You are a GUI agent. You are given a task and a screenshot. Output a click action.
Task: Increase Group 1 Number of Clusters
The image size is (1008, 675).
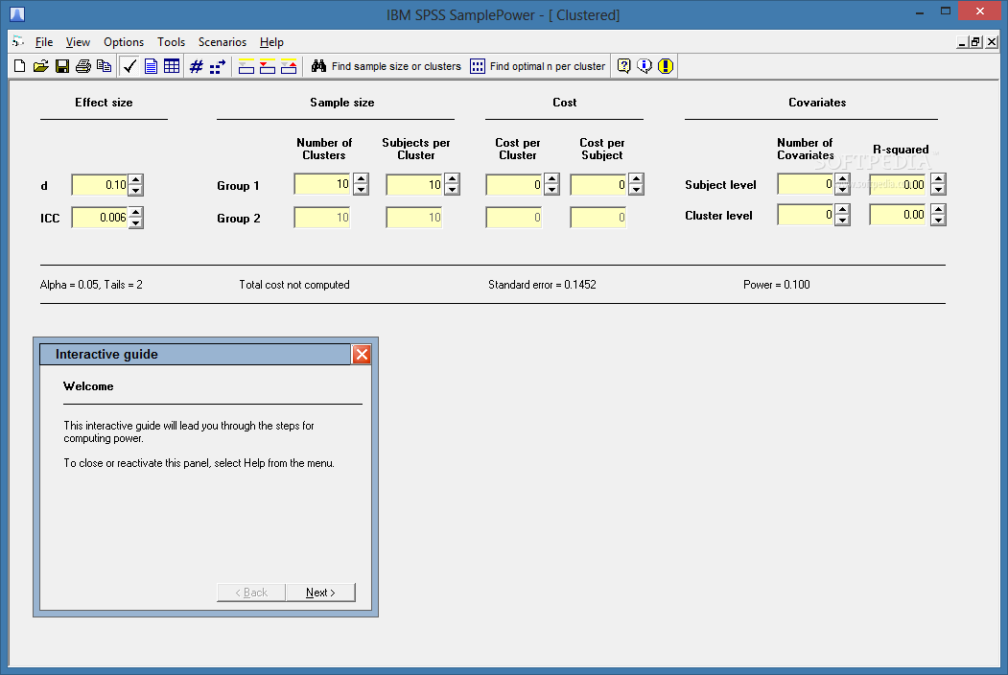point(361,178)
